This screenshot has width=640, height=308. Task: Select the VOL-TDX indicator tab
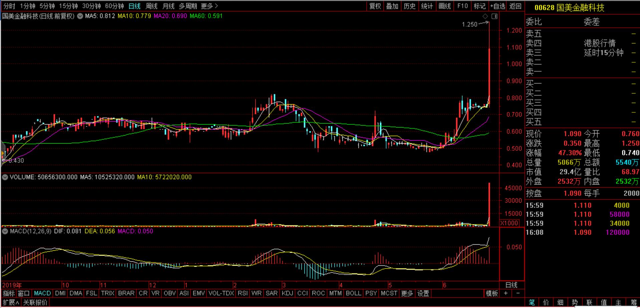point(221,293)
